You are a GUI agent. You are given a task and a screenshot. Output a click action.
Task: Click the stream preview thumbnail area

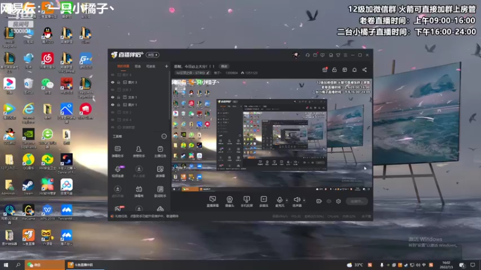point(272,135)
